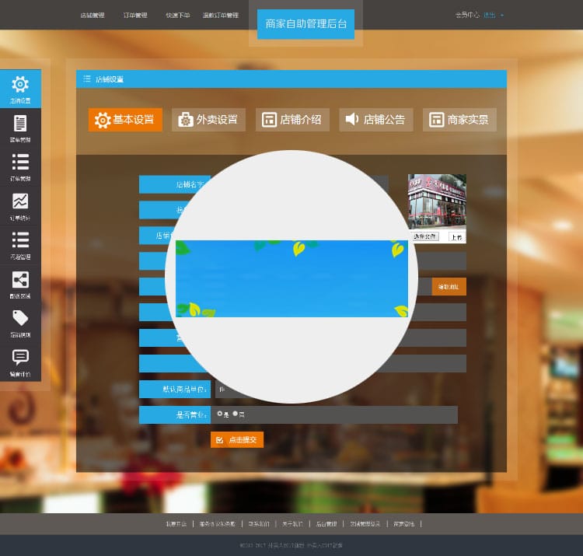Open the share-nodes icon in sidebar
Image resolution: width=583 pixels, height=556 pixels.
tap(20, 279)
